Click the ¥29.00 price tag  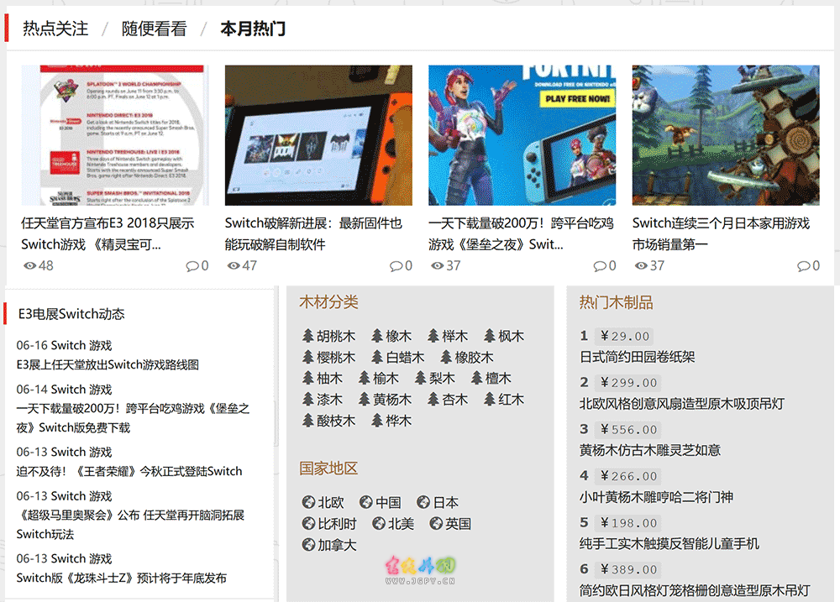[x=625, y=337]
